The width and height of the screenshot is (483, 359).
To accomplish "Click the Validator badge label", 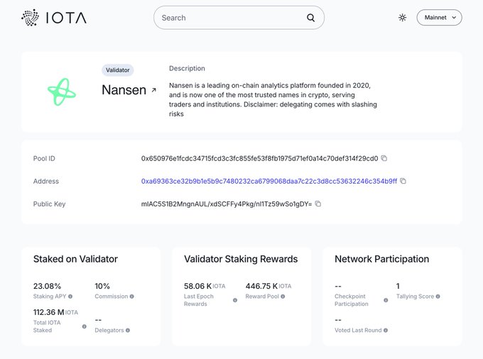I will click(117, 70).
